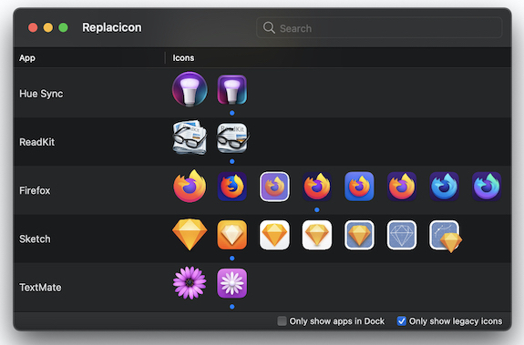
Task: Select the original TextMate flower icon
Action: 190,283
